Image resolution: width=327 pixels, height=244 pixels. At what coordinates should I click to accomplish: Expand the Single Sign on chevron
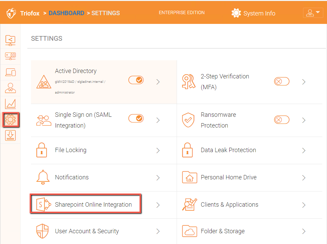click(x=158, y=120)
